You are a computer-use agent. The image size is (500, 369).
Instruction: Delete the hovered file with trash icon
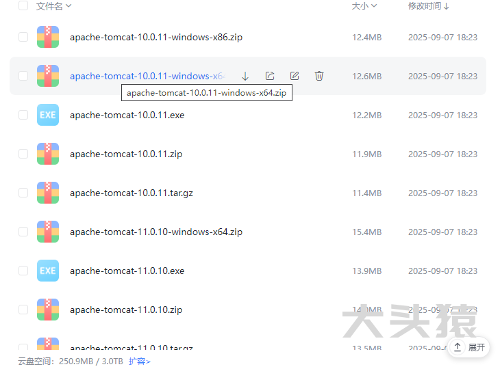click(319, 76)
